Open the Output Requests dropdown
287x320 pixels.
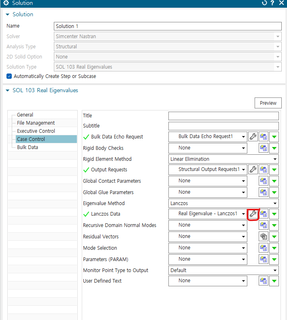[x=208, y=169]
